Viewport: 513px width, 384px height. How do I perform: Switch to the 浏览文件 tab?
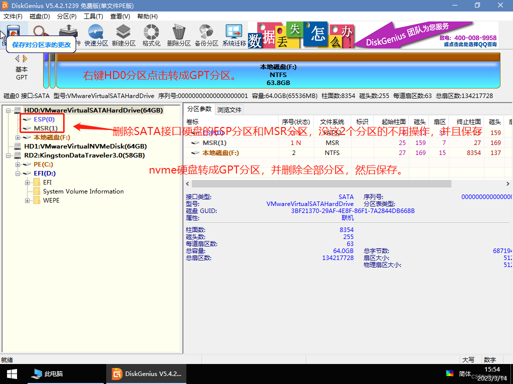pyautogui.click(x=229, y=109)
